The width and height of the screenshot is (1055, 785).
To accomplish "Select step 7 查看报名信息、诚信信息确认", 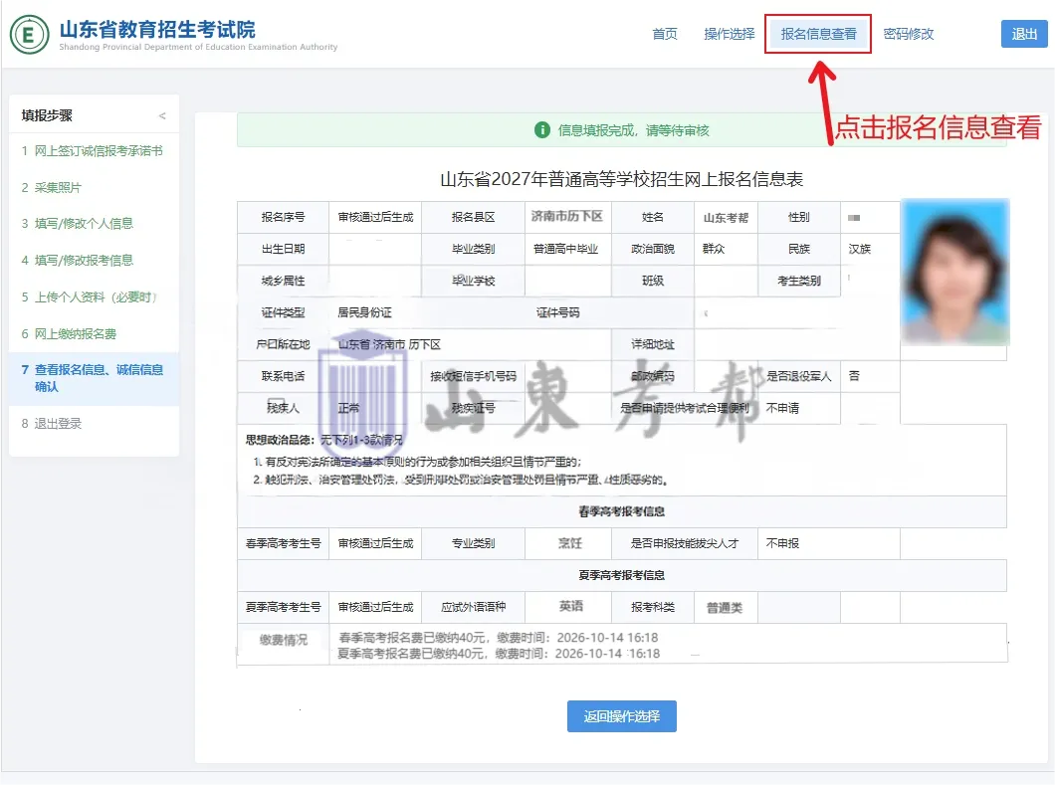I will (x=93, y=378).
